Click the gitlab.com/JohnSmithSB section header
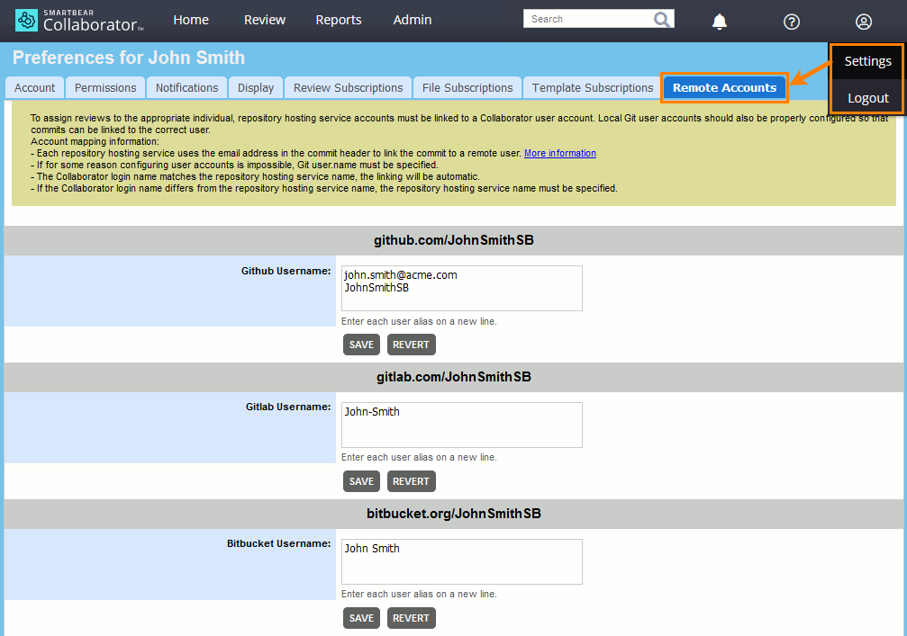 pos(454,377)
